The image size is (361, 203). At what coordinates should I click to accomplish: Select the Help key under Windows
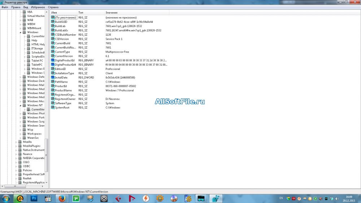pyautogui.click(x=34, y=40)
